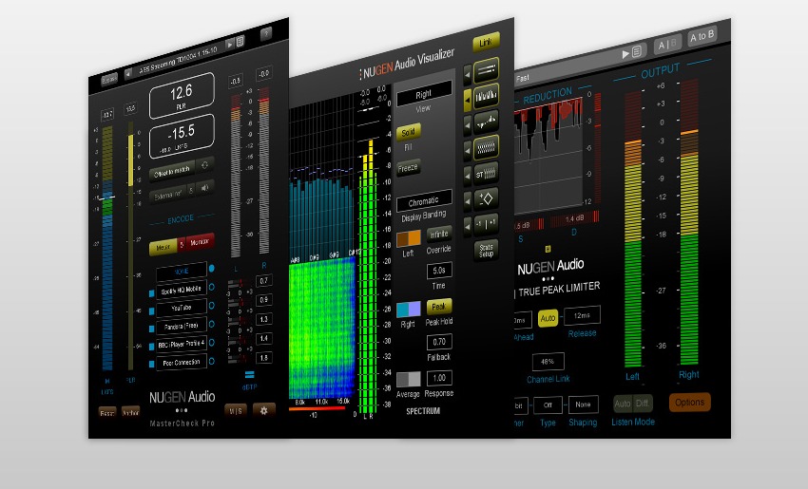Select the stereo ST meter view icon
Viewport: 808px width, 489px height.
pyautogui.click(x=487, y=173)
